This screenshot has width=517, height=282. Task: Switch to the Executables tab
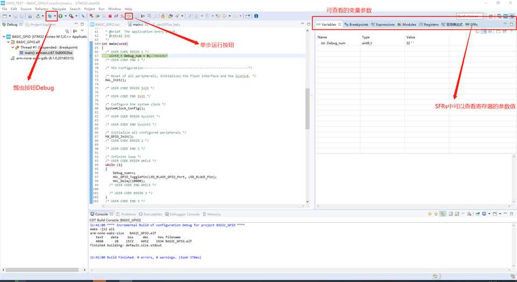coord(150,214)
